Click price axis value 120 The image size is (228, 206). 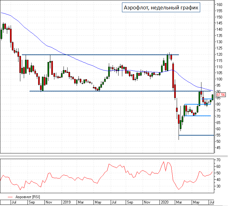219,54
